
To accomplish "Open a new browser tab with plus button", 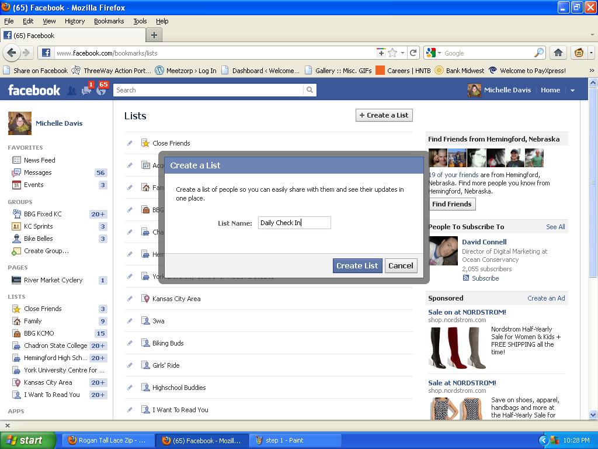I will pos(154,35).
